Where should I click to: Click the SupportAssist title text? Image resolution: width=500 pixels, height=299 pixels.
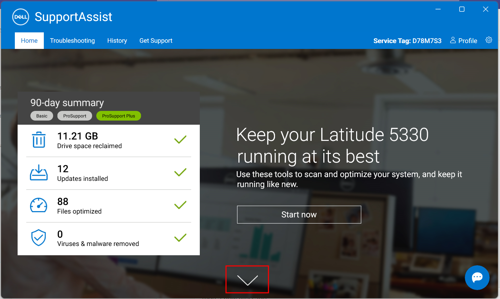[x=73, y=17]
